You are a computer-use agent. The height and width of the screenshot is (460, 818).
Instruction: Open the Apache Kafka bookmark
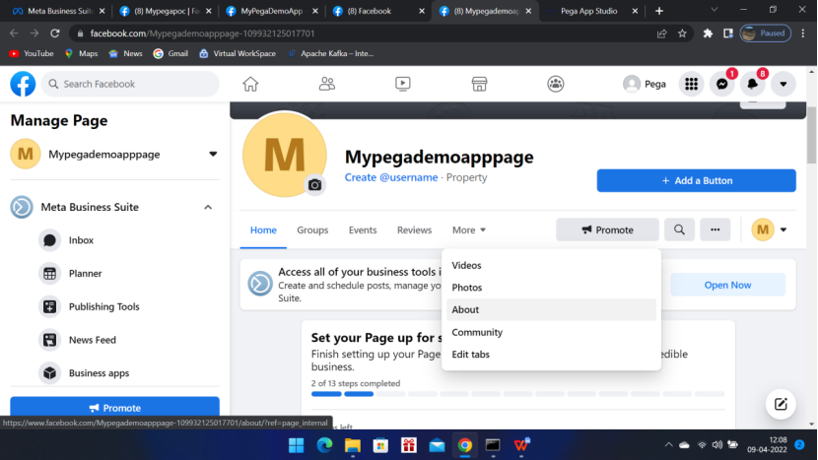[x=331, y=53]
